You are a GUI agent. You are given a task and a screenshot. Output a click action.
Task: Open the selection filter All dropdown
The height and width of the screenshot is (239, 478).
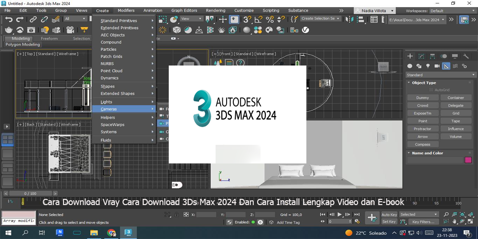point(76,19)
